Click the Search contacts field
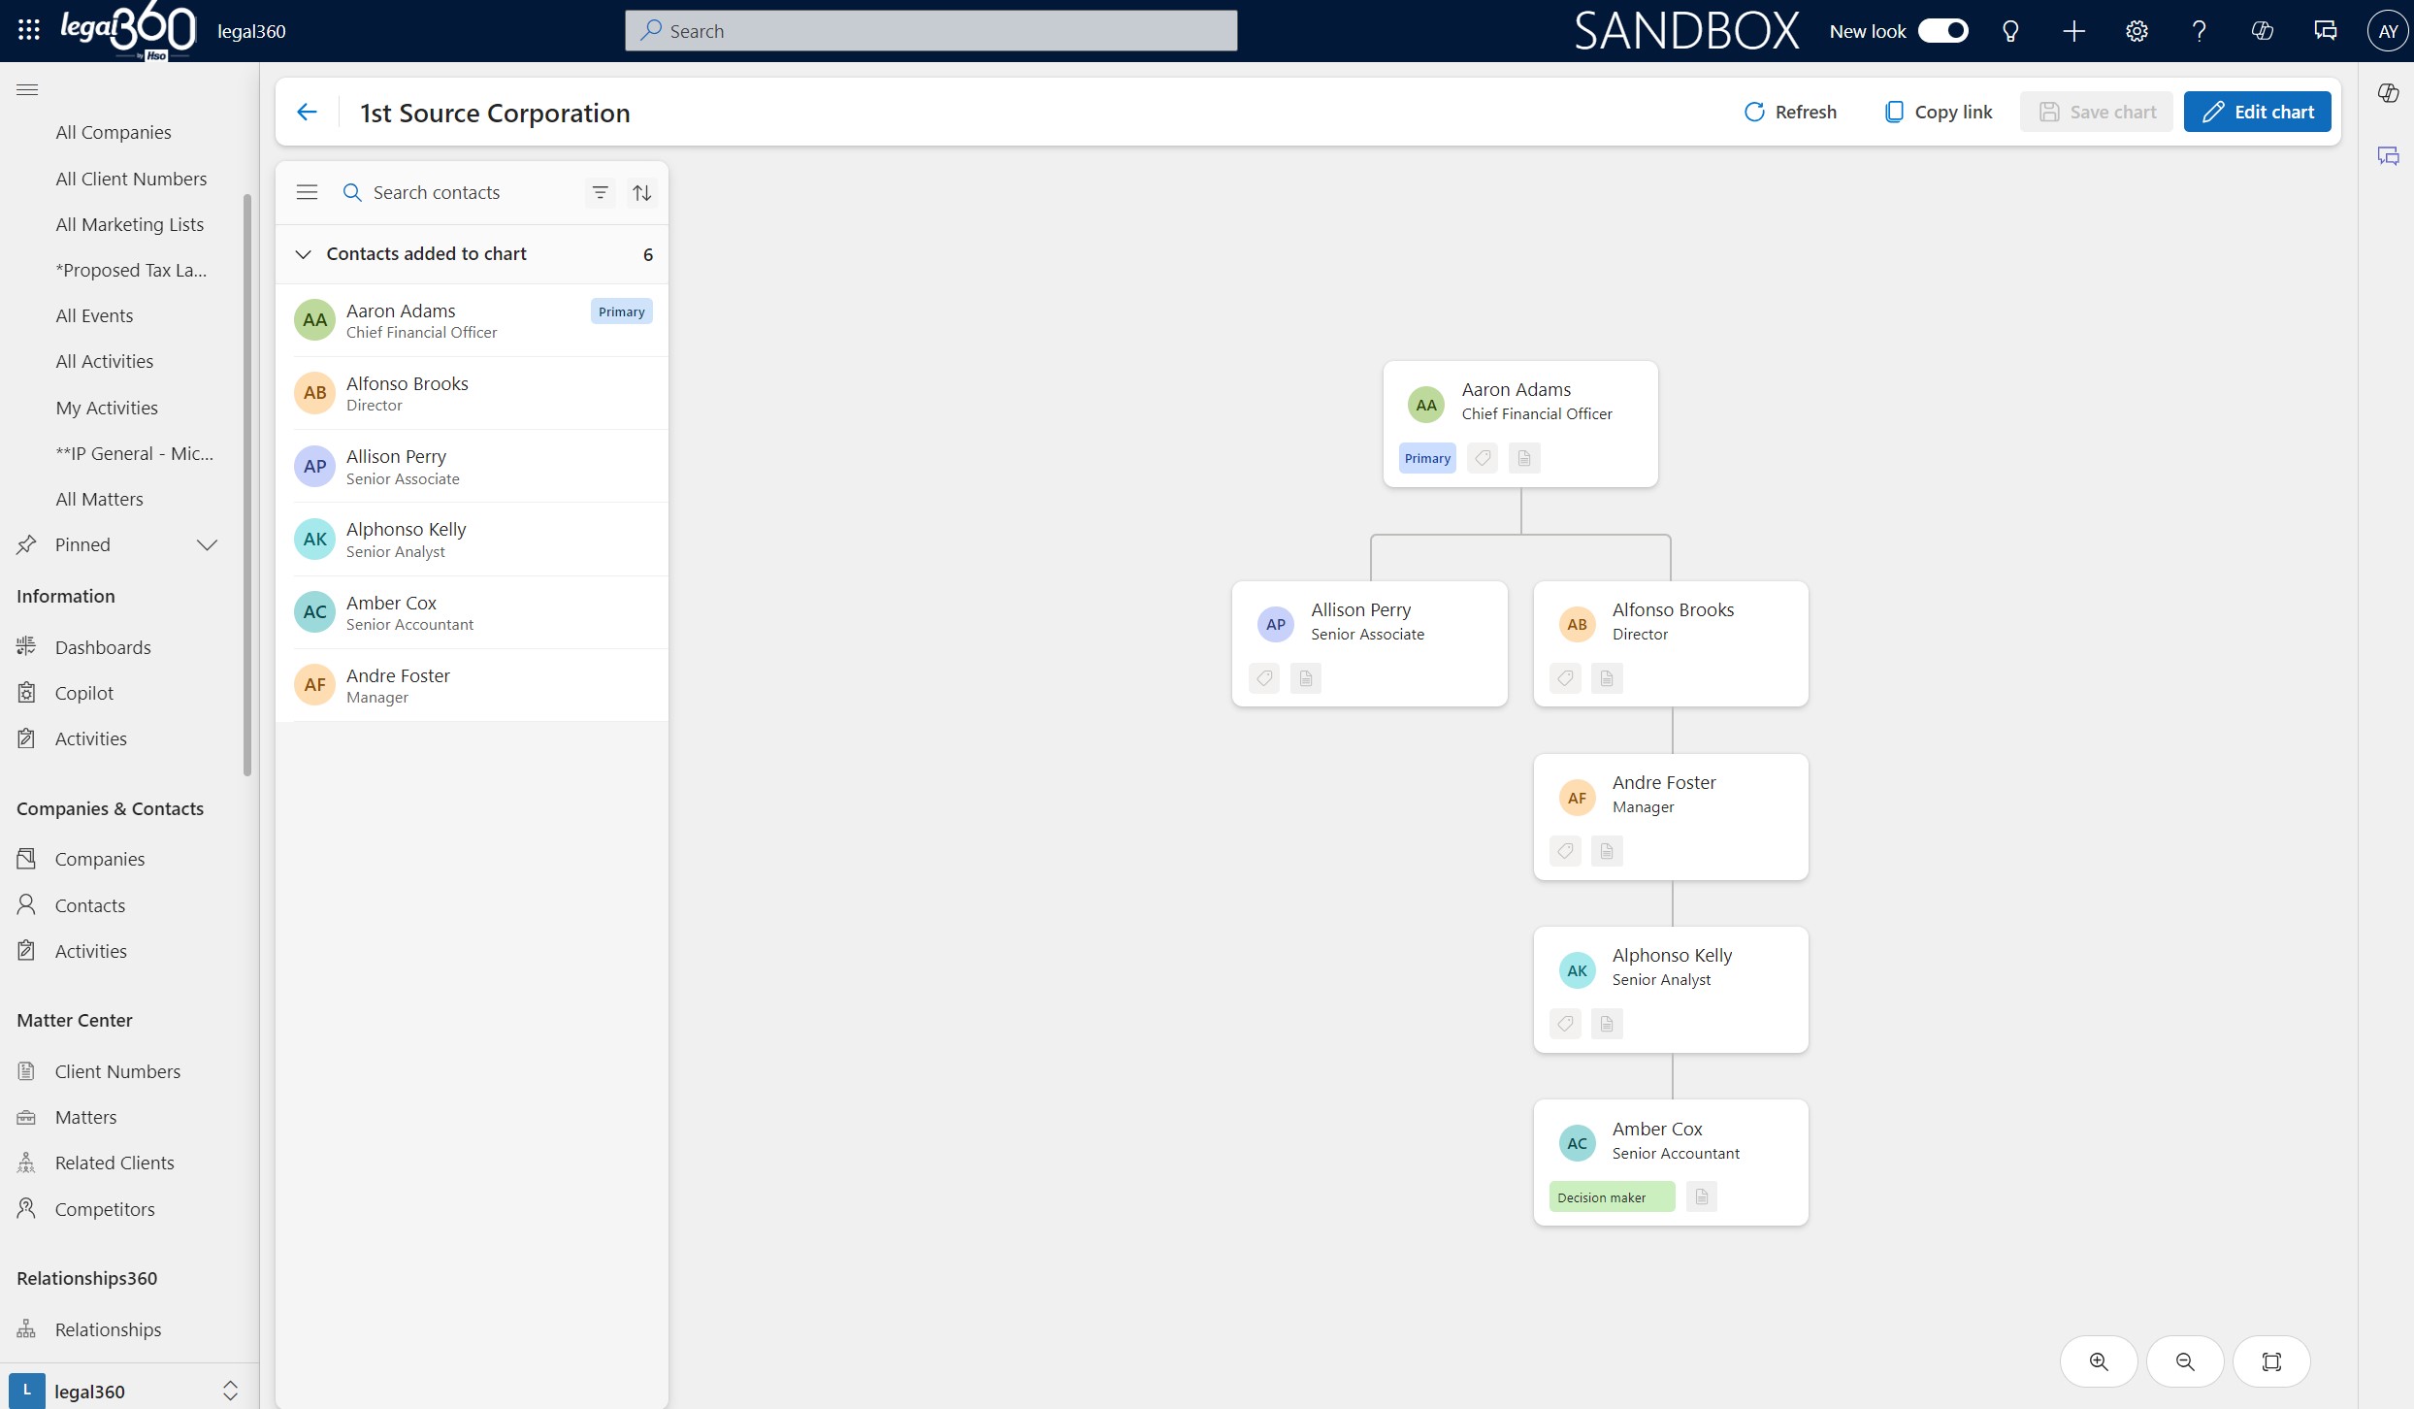 click(456, 192)
